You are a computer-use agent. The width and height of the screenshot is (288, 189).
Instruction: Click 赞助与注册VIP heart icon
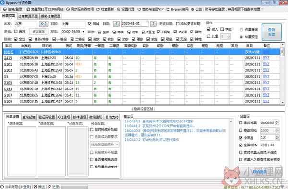coord(139,9)
